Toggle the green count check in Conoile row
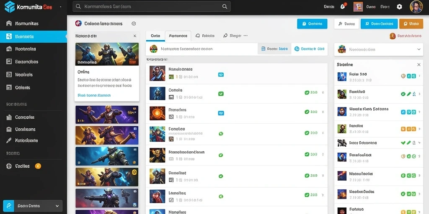 (307, 92)
